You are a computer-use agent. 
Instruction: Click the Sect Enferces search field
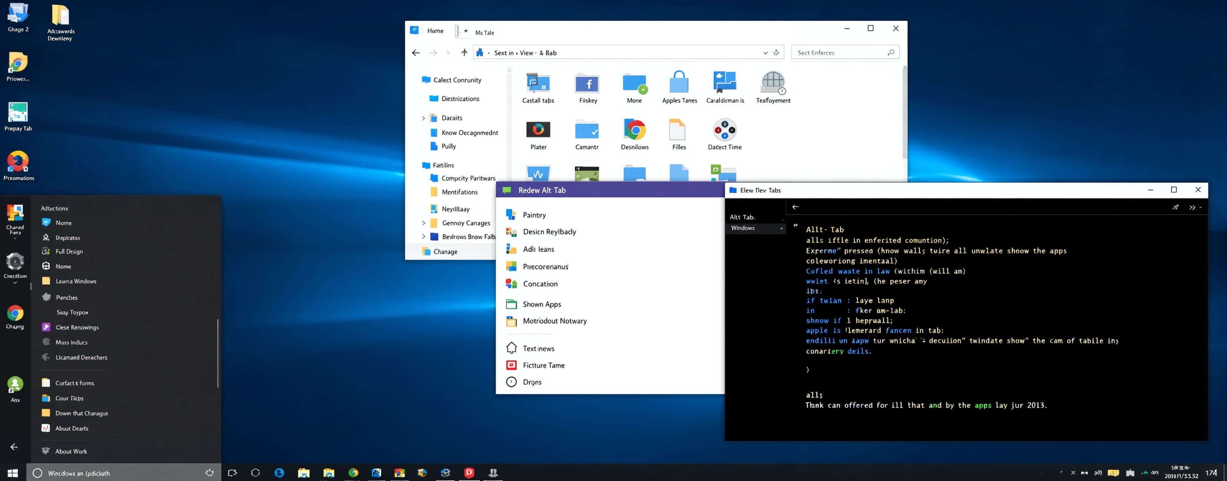click(845, 52)
